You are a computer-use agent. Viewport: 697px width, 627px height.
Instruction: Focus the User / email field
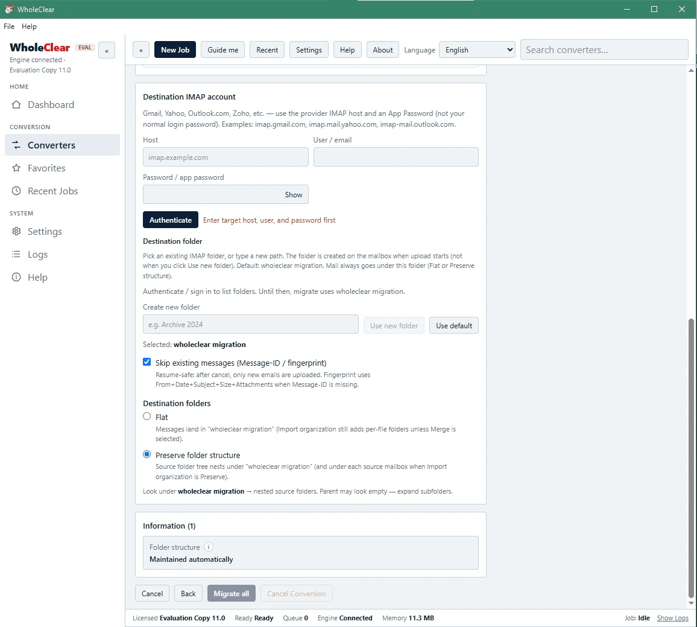pos(396,157)
